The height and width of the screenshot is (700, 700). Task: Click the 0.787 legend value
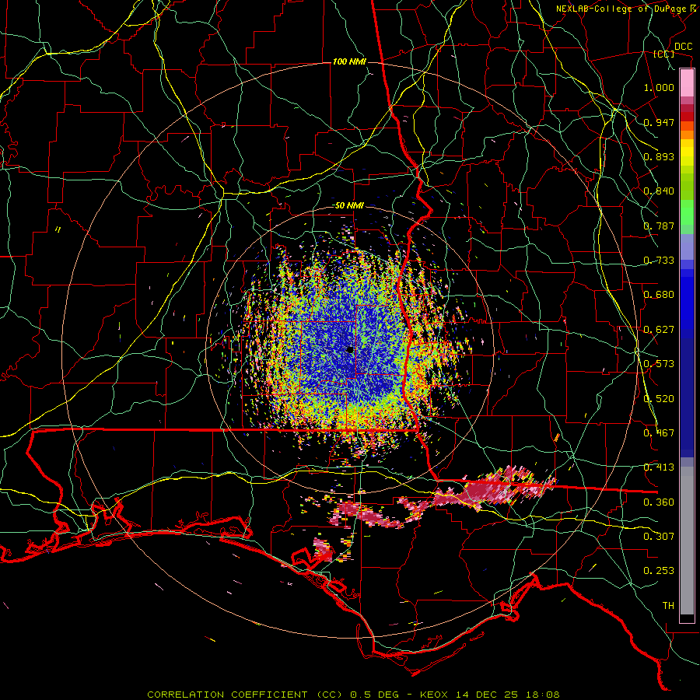pos(659,226)
